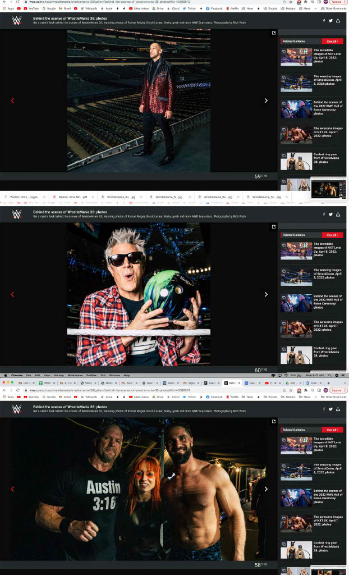Open the Chrome menu in the macOS menu bar

click(16, 376)
